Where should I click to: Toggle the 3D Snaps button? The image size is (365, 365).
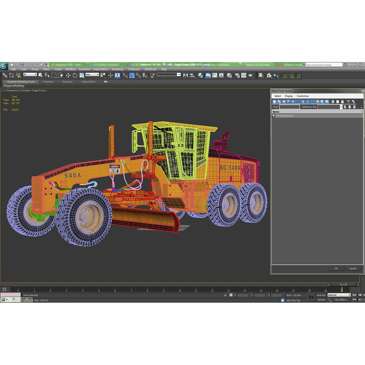[x=125, y=75]
